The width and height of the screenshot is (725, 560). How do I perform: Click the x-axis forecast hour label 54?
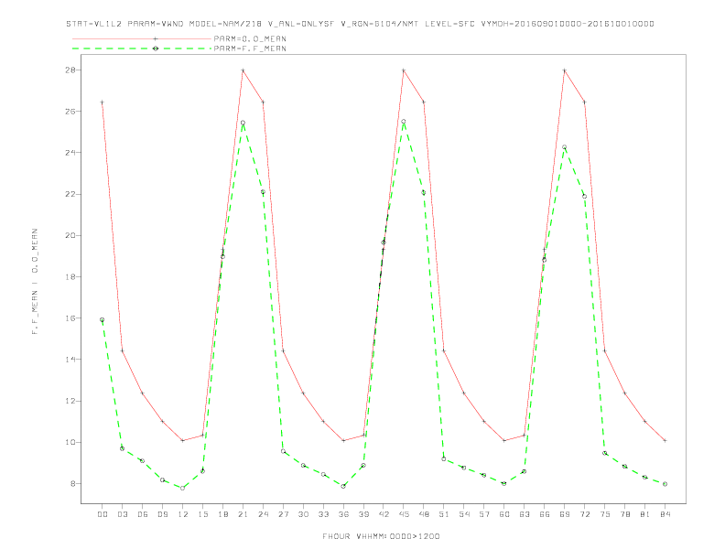(x=464, y=514)
